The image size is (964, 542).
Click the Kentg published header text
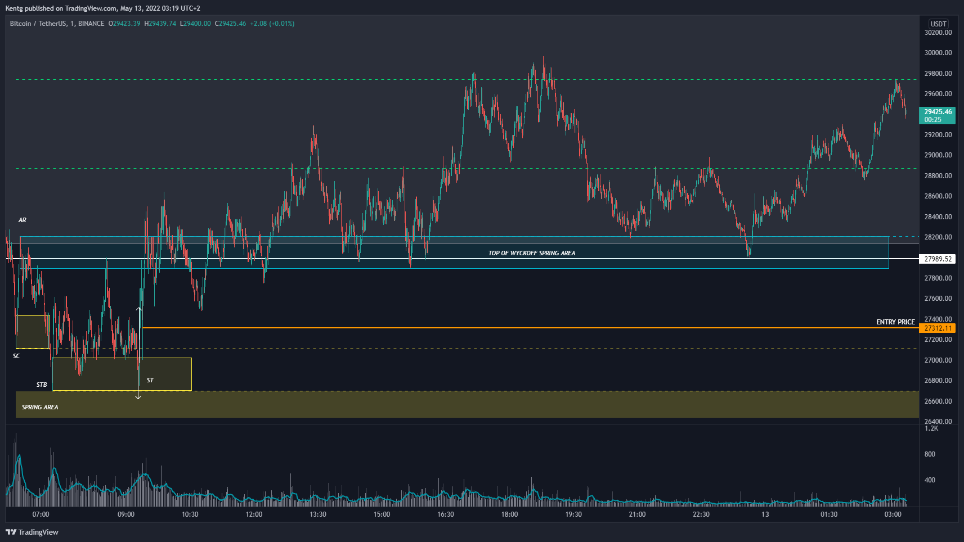pyautogui.click(x=102, y=8)
